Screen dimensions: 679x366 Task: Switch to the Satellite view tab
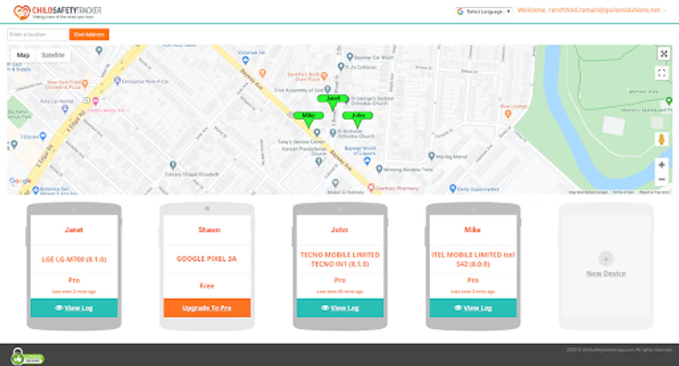(x=53, y=55)
